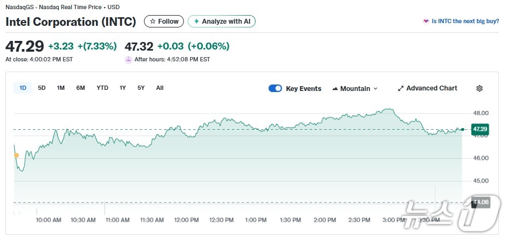The height and width of the screenshot is (239, 508).
Task: Switch chart to 5D range
Action: (x=42, y=88)
